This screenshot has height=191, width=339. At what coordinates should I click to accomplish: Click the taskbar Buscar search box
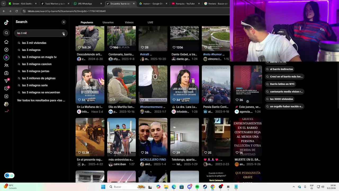pos(127,187)
